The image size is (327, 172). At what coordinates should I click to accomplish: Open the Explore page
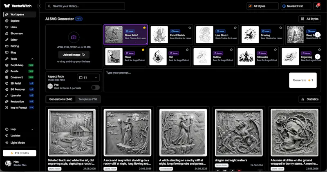click(x=15, y=21)
